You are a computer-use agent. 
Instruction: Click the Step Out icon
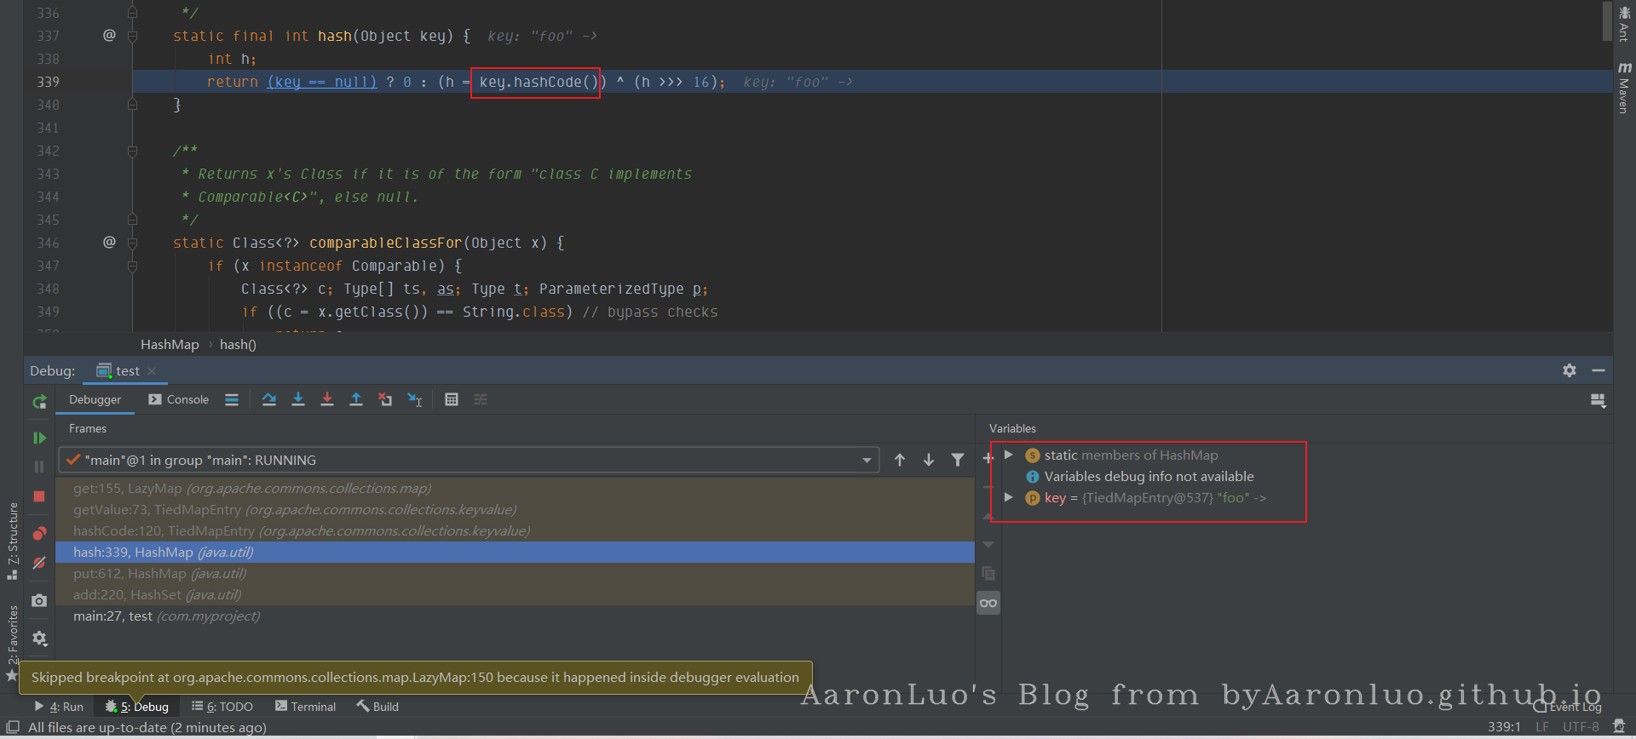tap(356, 399)
